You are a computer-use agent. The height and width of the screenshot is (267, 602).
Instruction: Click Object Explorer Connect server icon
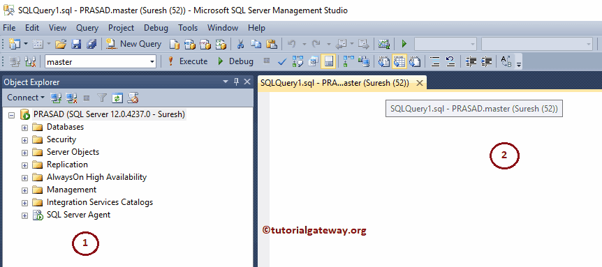point(56,98)
